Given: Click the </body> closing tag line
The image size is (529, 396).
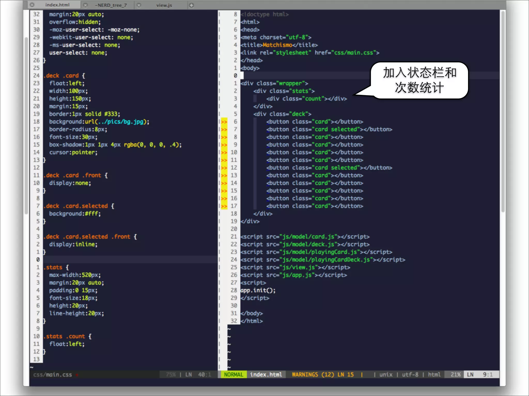Looking at the screenshot, I should (252, 313).
